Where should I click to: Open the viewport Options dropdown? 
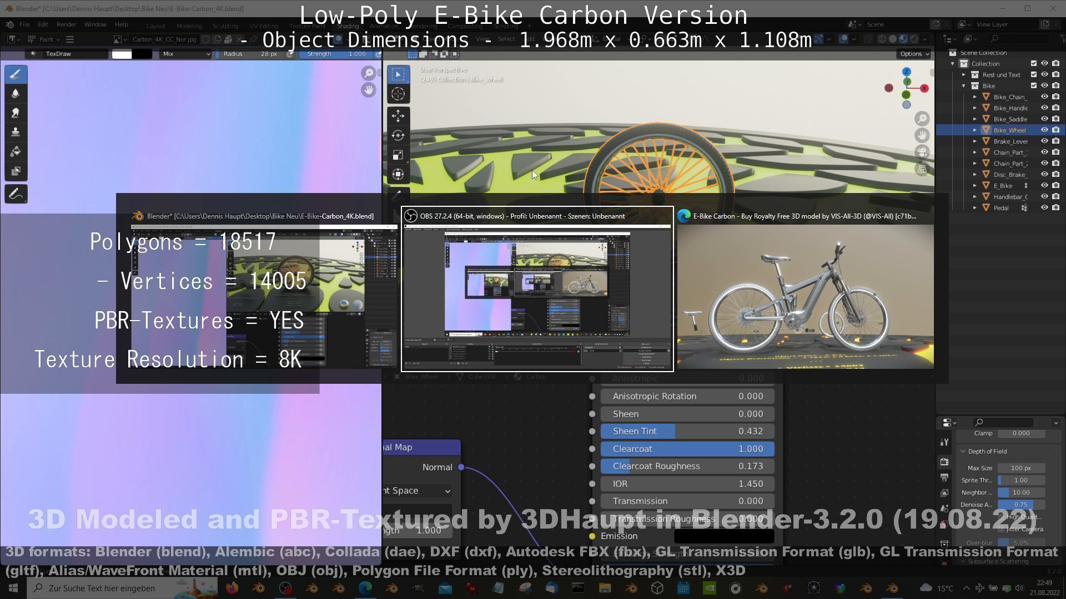coord(914,54)
